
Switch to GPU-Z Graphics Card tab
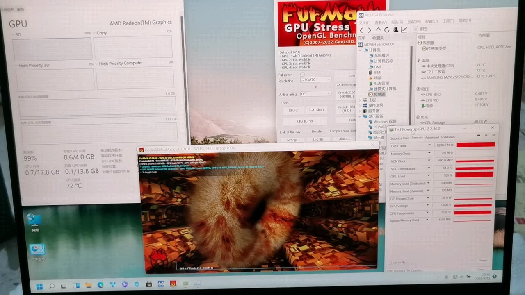coord(399,138)
